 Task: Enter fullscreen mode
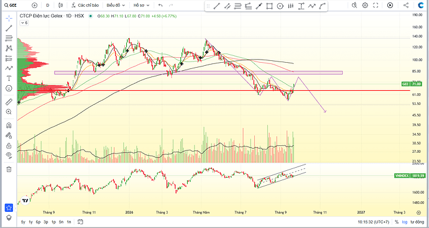click(376, 5)
